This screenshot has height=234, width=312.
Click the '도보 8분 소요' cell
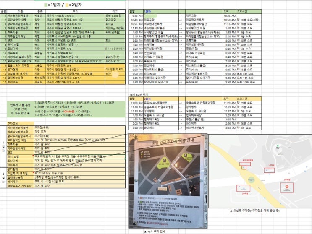pyautogui.click(x=249, y=74)
